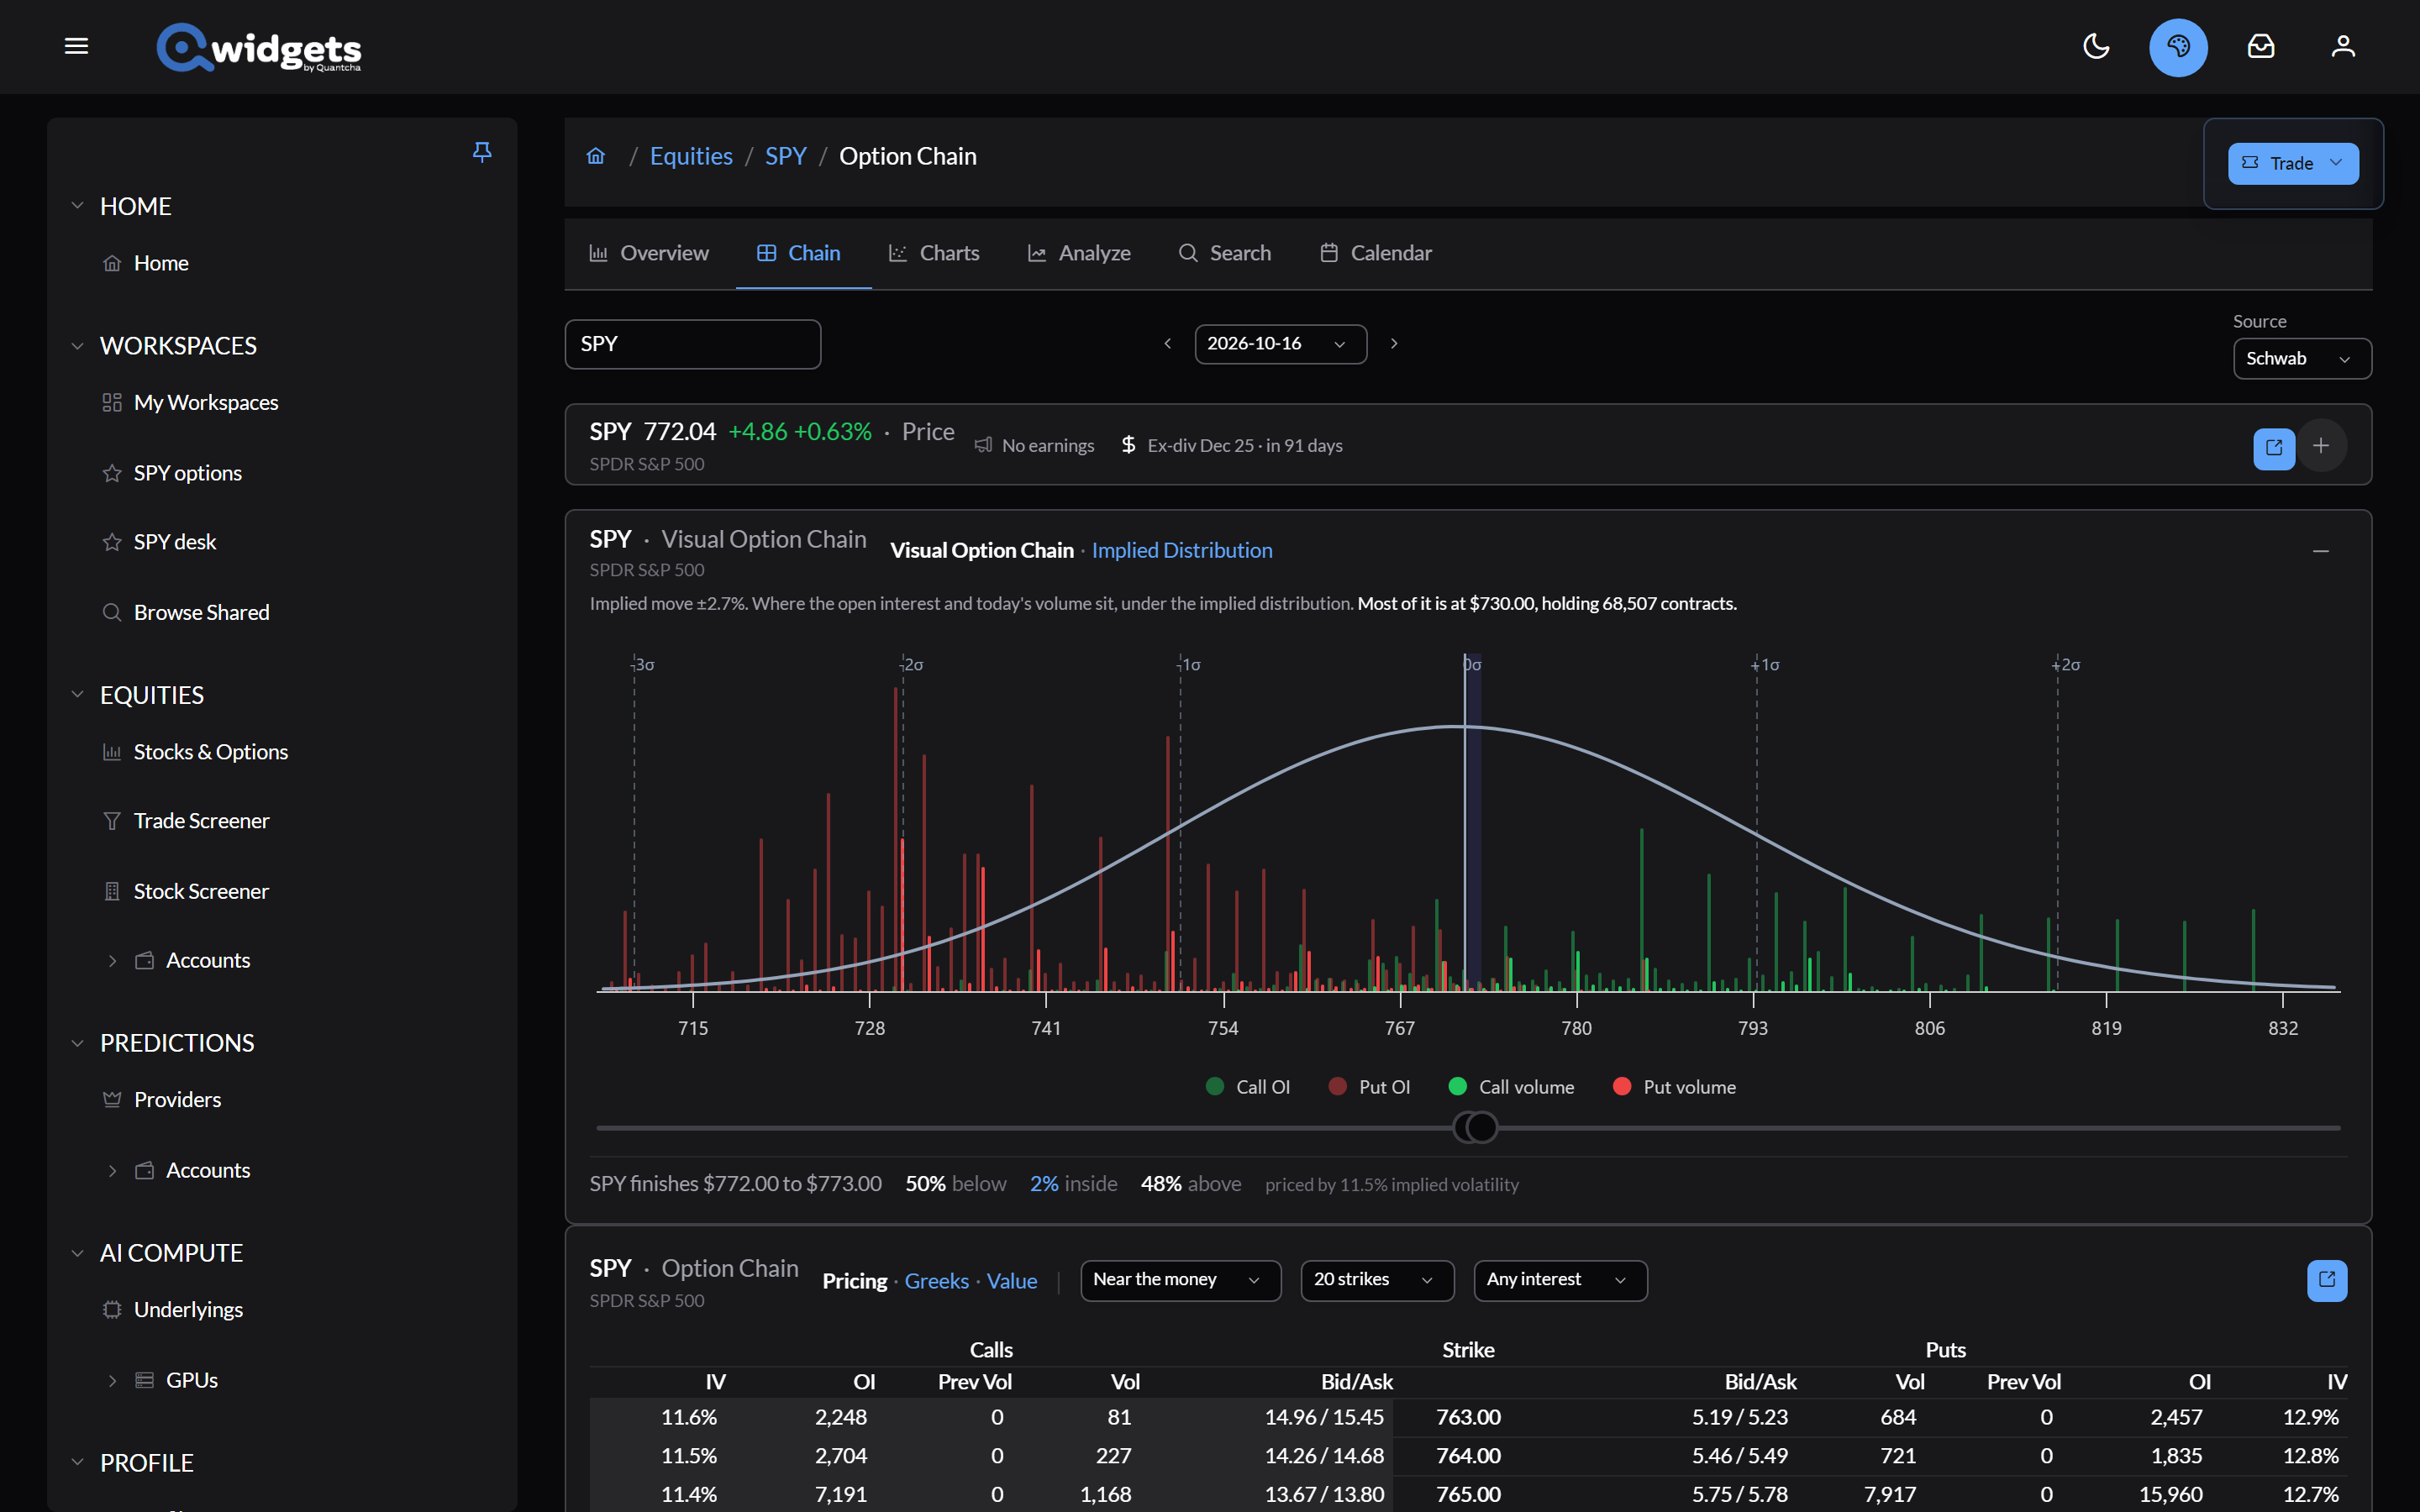Switch to Implied Distribution view
This screenshot has height=1512, width=2420.
click(x=1182, y=550)
